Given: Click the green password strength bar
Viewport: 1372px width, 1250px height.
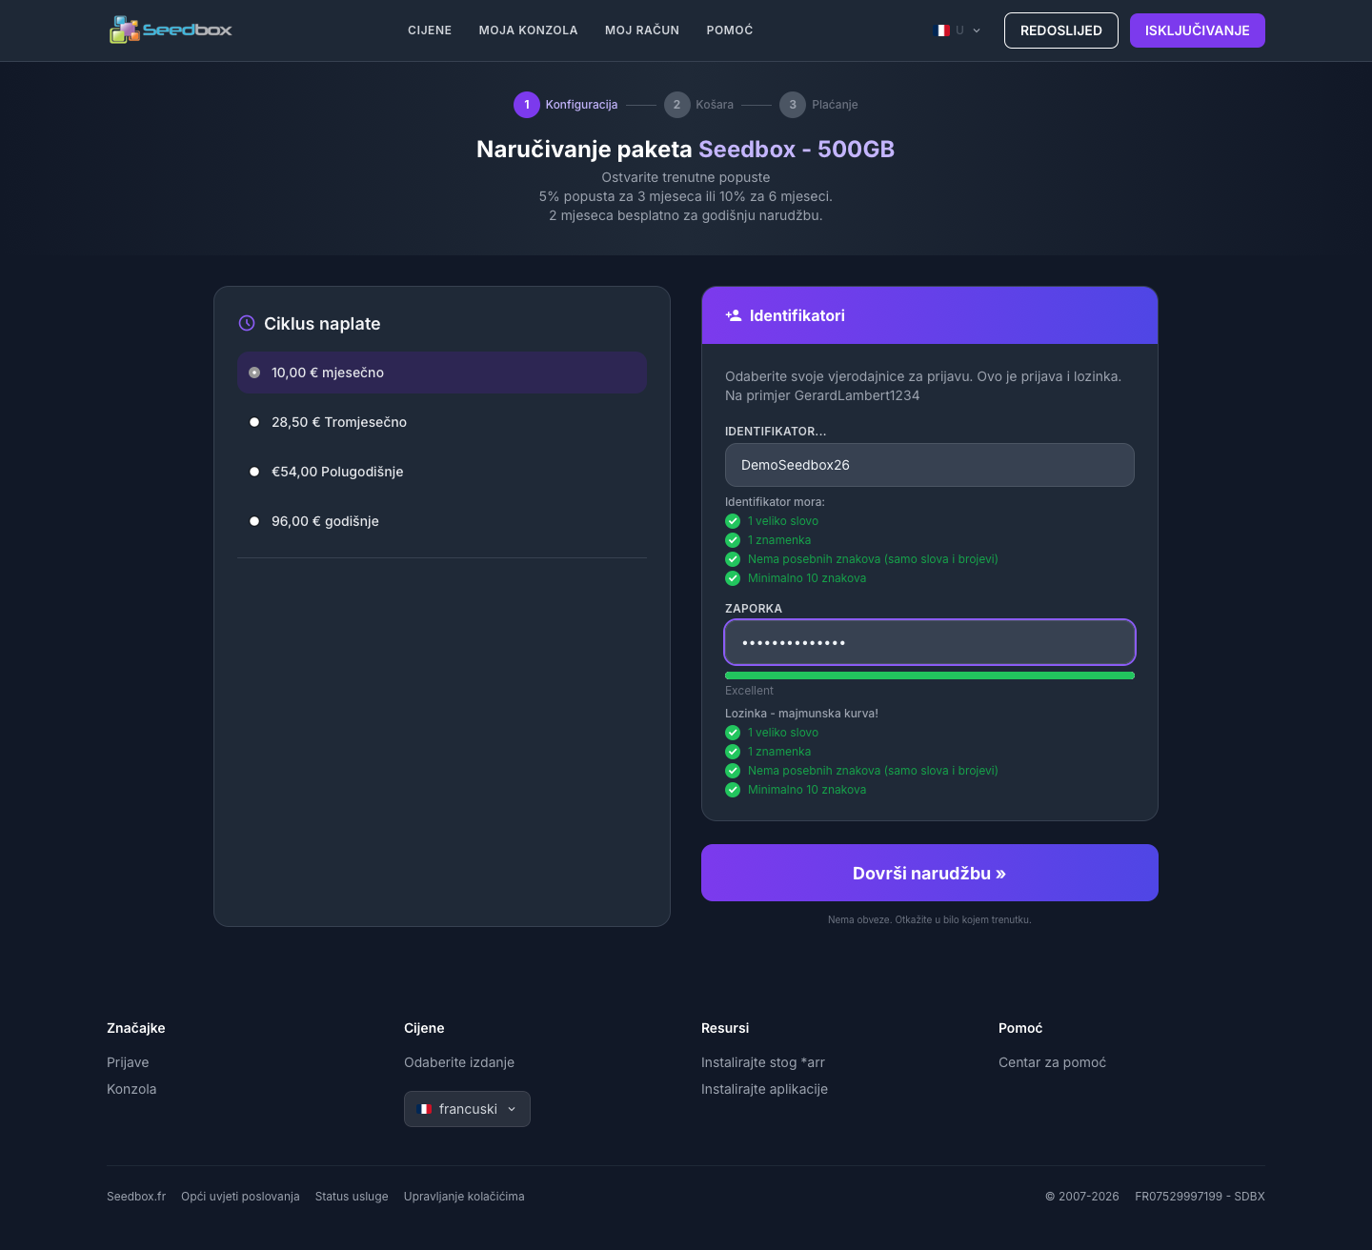Looking at the screenshot, I should (930, 675).
